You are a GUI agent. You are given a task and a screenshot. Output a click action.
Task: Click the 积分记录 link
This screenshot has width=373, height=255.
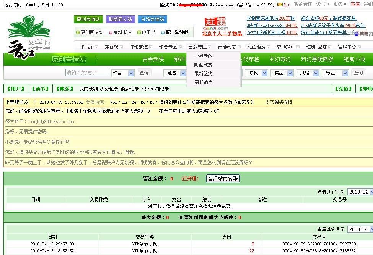[109, 89]
